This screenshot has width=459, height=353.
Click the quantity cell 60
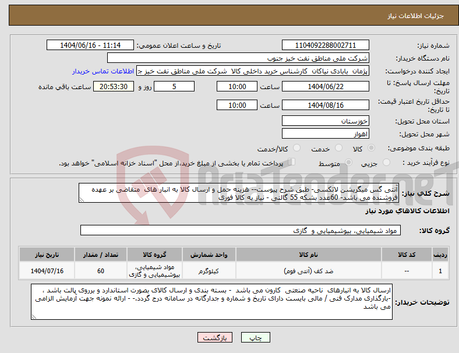point(101,271)
